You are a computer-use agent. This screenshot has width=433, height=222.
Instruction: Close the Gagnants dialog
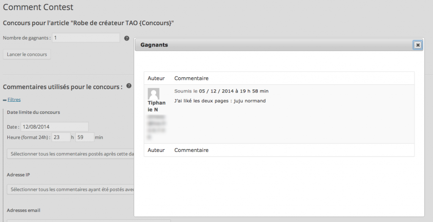point(417,45)
